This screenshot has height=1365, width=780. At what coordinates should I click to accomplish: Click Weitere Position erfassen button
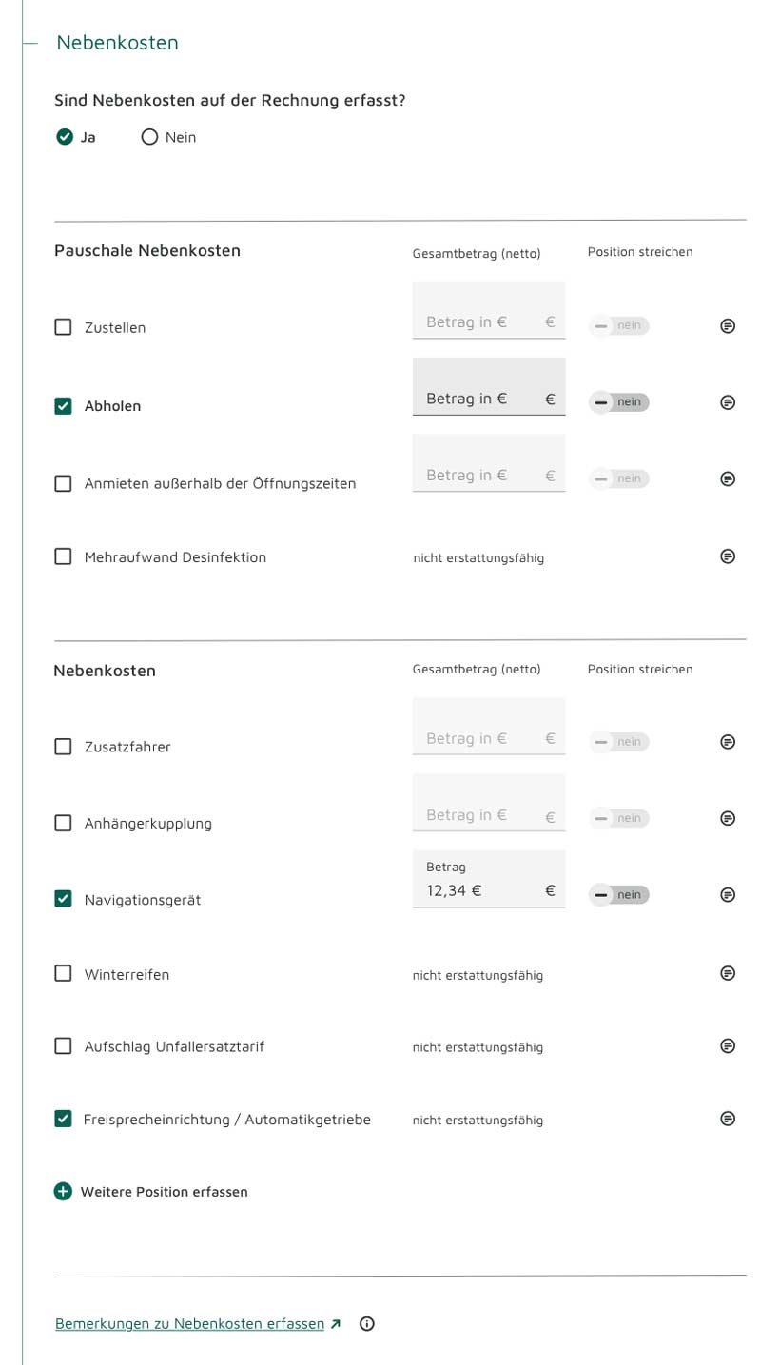click(151, 1192)
